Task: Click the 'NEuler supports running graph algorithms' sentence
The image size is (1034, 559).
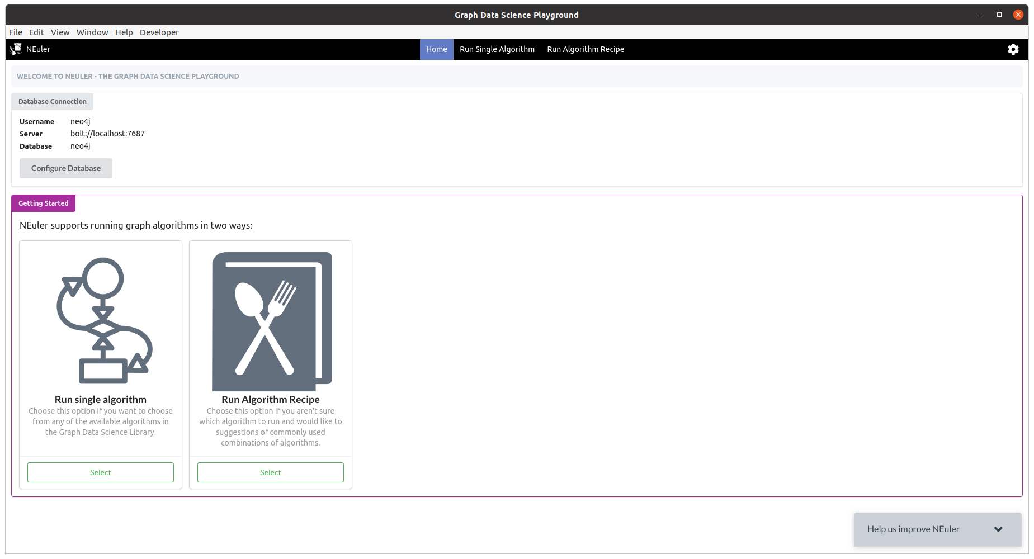Action: [136, 225]
